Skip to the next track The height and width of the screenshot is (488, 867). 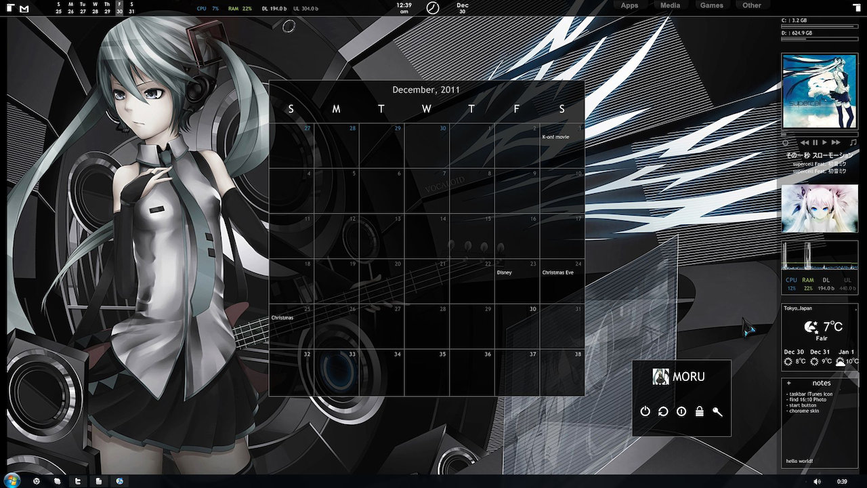(836, 143)
